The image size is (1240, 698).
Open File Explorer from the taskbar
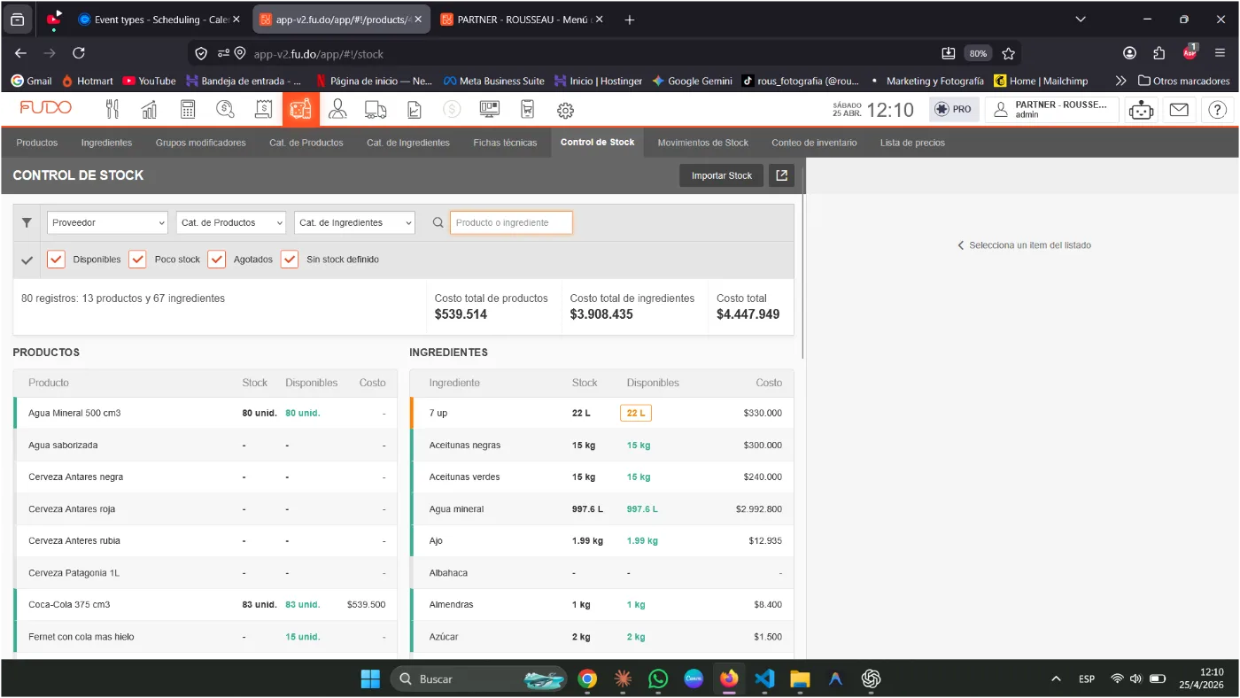pyautogui.click(x=800, y=679)
